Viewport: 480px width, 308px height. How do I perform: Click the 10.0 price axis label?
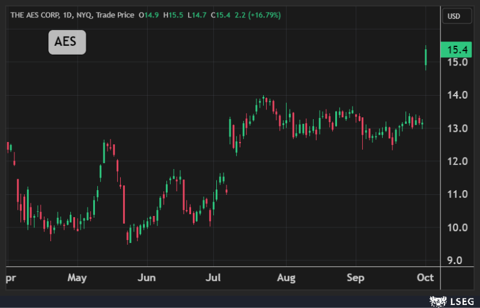[454, 227]
